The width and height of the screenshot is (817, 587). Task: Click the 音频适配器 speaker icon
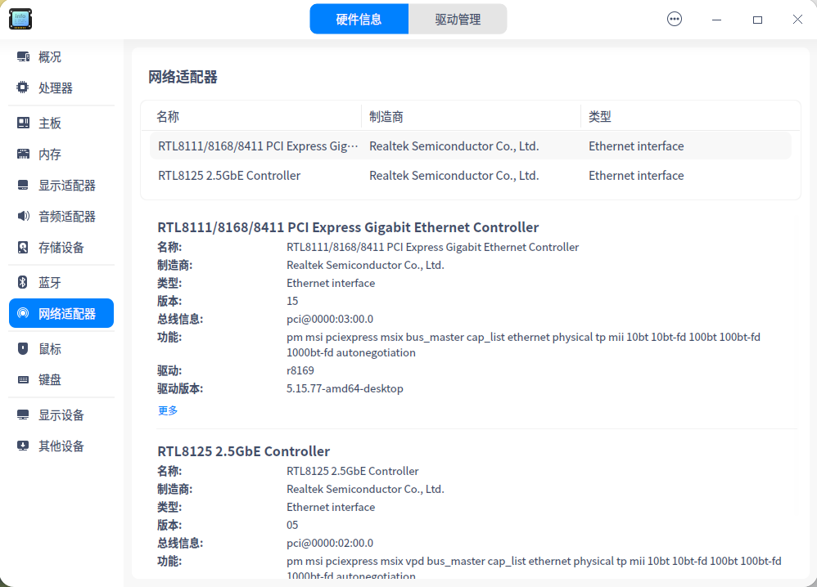[x=23, y=216]
